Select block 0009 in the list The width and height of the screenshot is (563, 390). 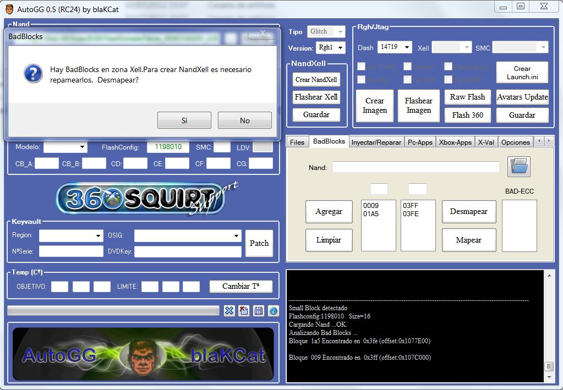pyautogui.click(x=371, y=206)
